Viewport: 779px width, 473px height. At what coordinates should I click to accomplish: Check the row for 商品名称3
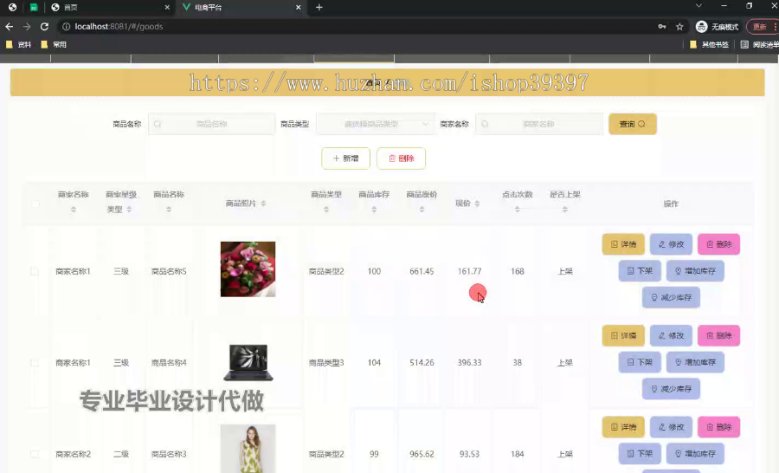(35, 454)
